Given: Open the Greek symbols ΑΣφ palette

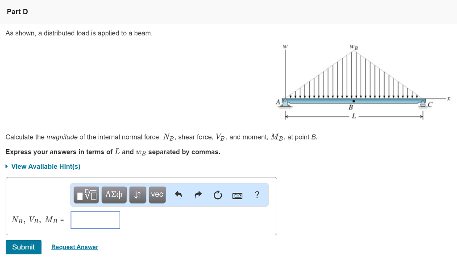Looking at the screenshot, I should [x=114, y=195].
